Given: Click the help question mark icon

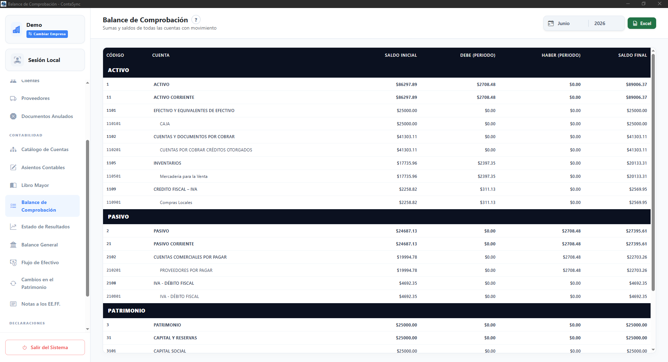Looking at the screenshot, I should (x=196, y=20).
